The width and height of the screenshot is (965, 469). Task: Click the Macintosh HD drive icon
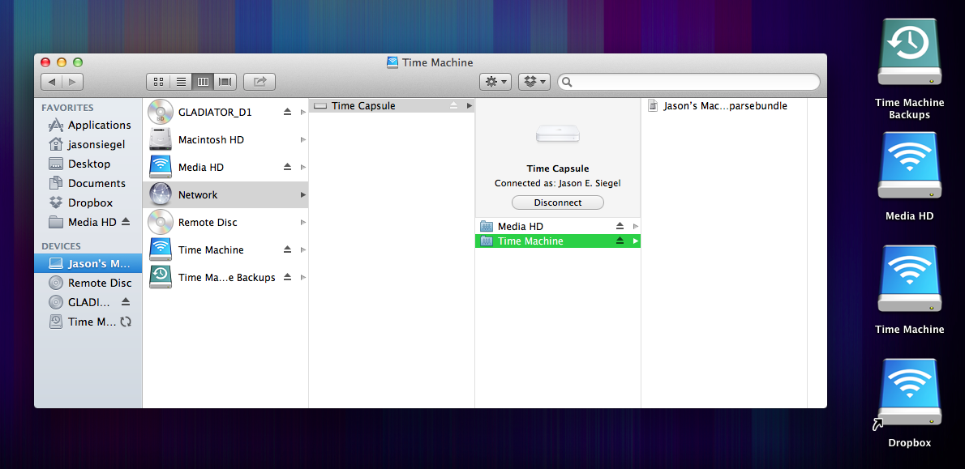[160, 139]
